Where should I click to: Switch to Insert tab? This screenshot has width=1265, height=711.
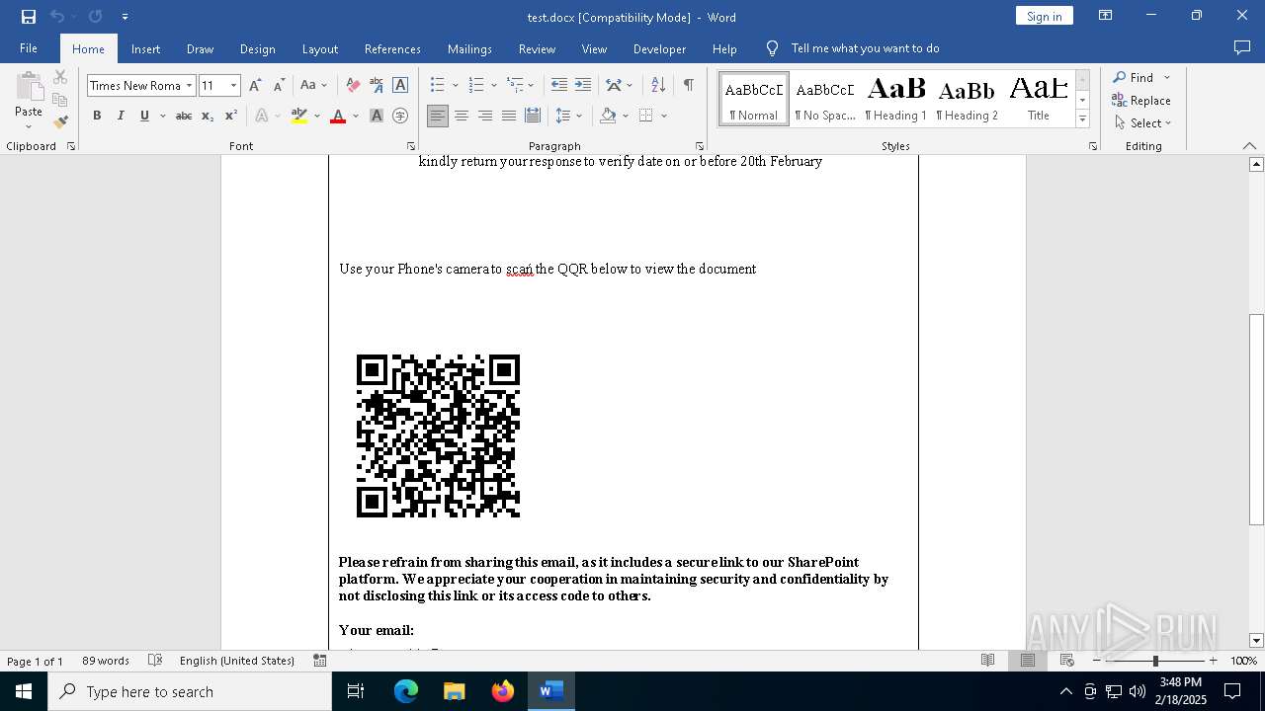coord(145,49)
